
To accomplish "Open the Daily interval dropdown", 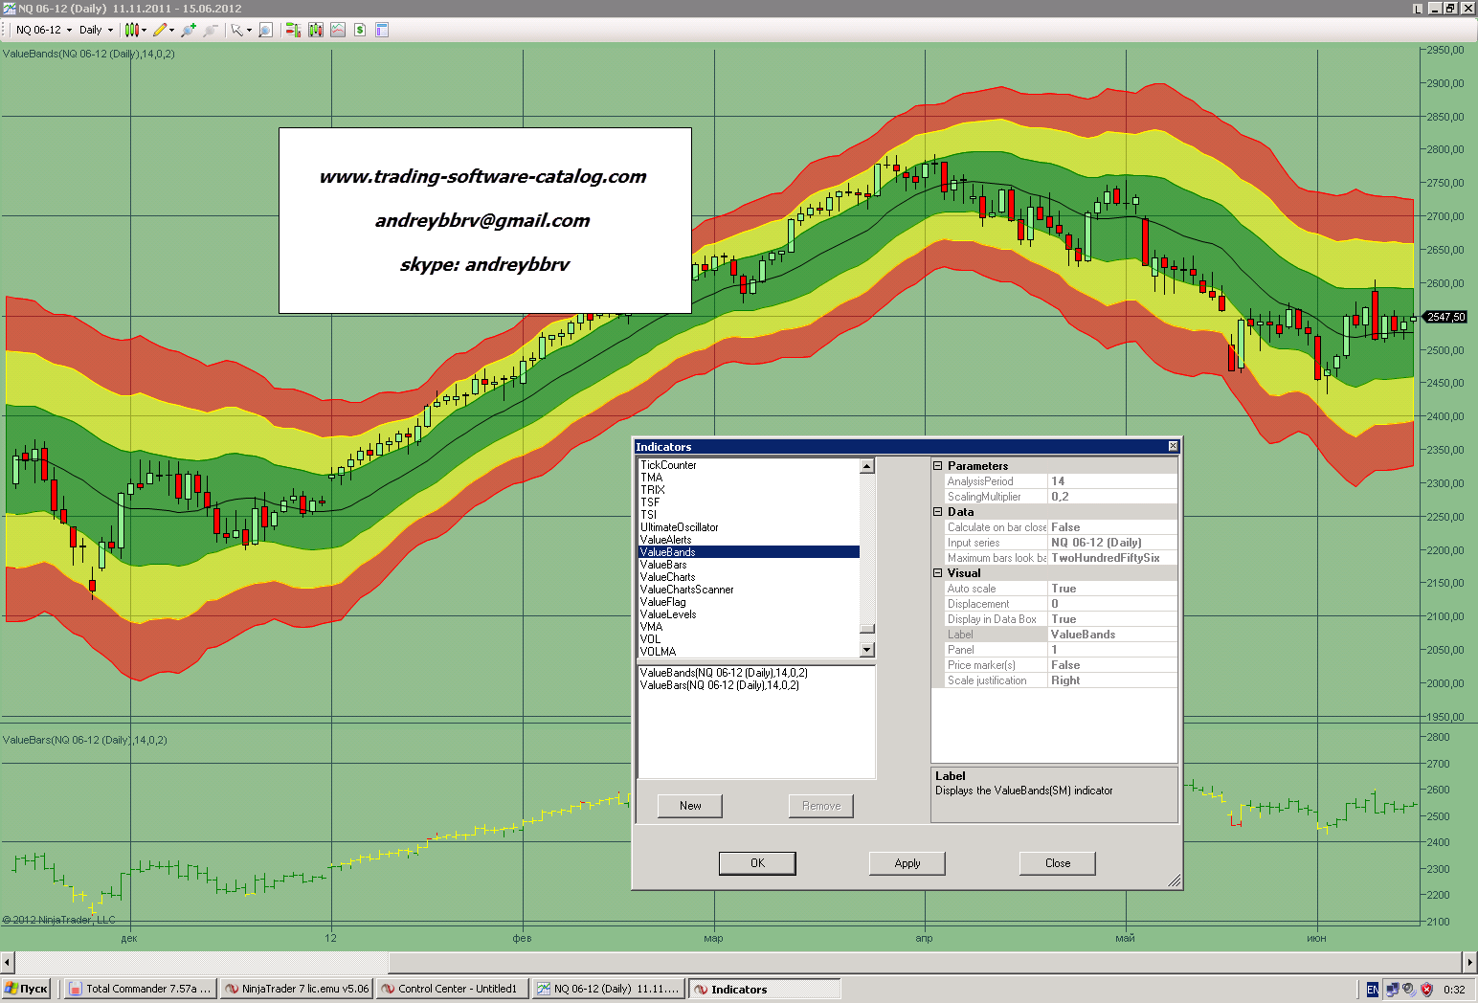I will point(96,30).
